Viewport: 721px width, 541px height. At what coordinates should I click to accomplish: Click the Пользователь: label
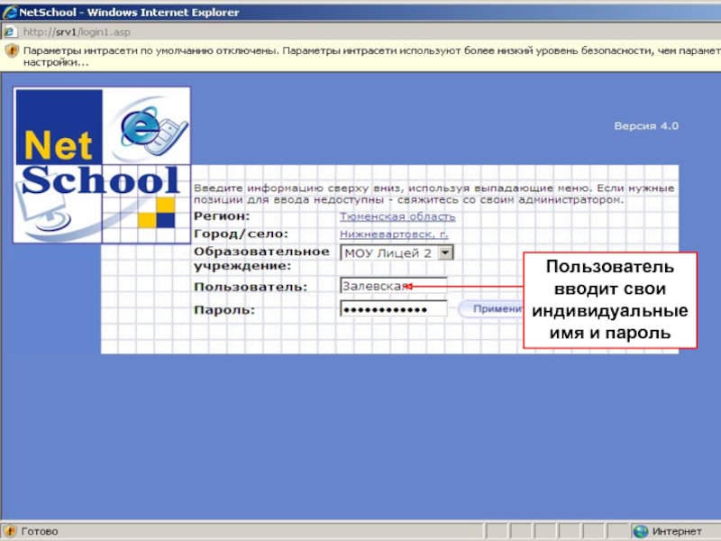(251, 287)
